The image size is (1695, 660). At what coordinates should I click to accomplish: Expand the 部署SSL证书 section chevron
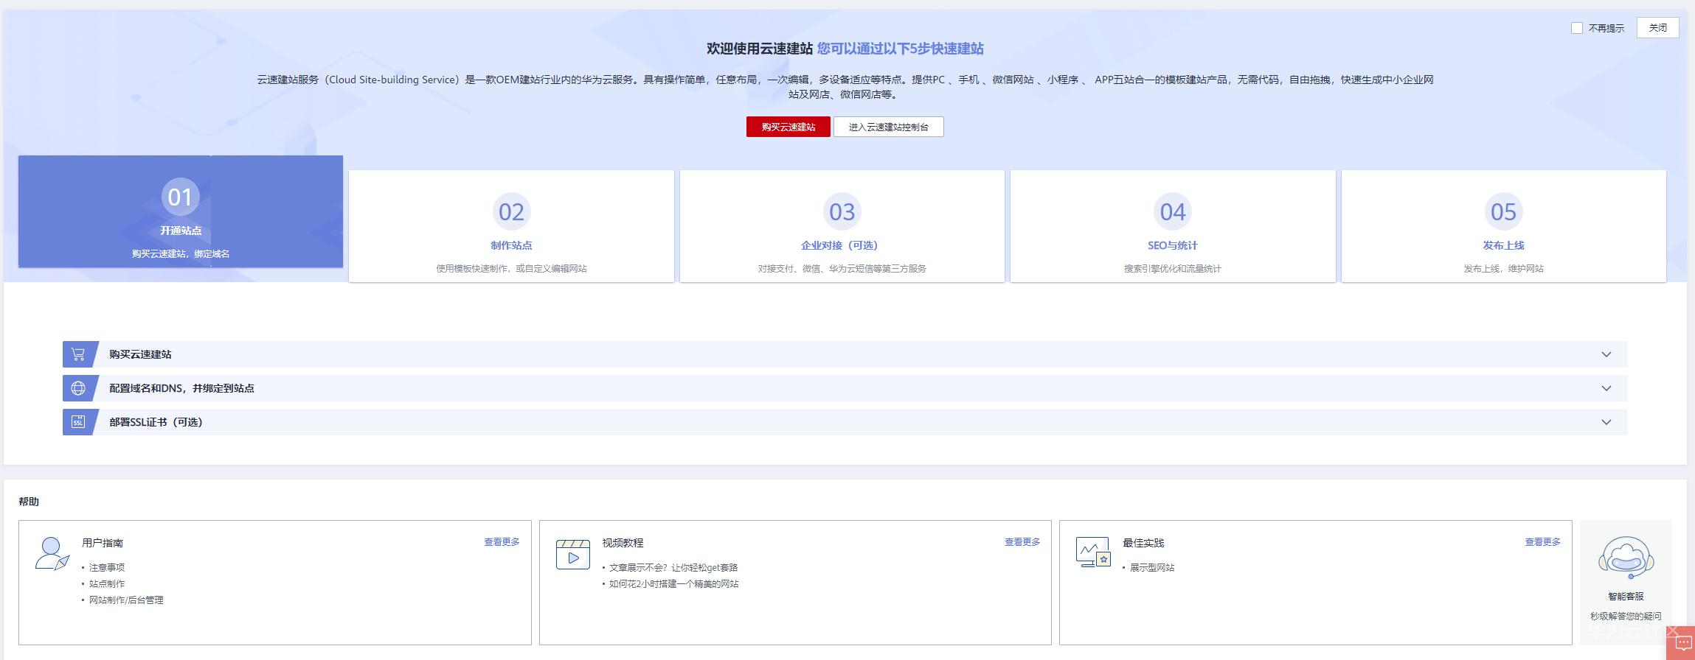tap(1606, 422)
